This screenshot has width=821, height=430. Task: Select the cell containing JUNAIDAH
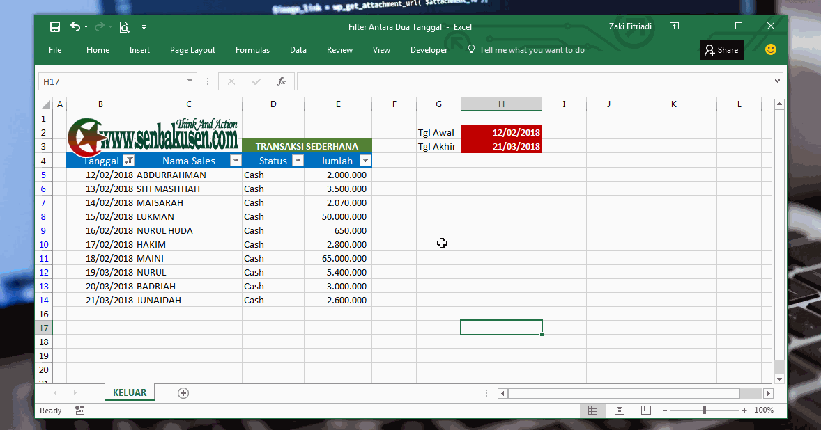point(188,301)
